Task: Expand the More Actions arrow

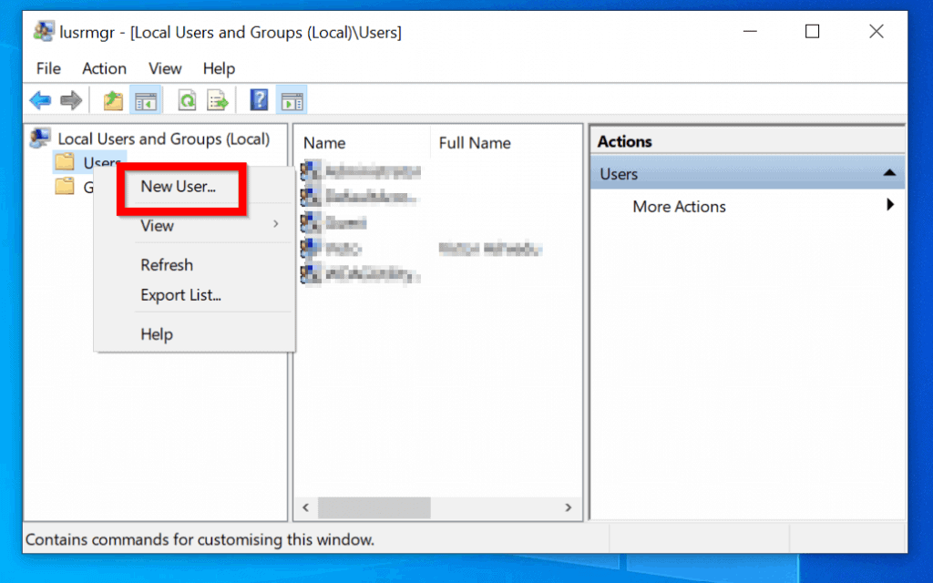Action: [x=890, y=205]
